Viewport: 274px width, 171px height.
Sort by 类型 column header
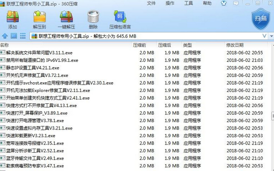coord(188,45)
